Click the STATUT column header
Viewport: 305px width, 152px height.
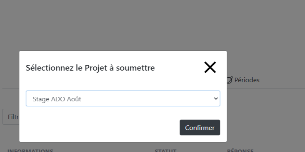tap(165, 151)
